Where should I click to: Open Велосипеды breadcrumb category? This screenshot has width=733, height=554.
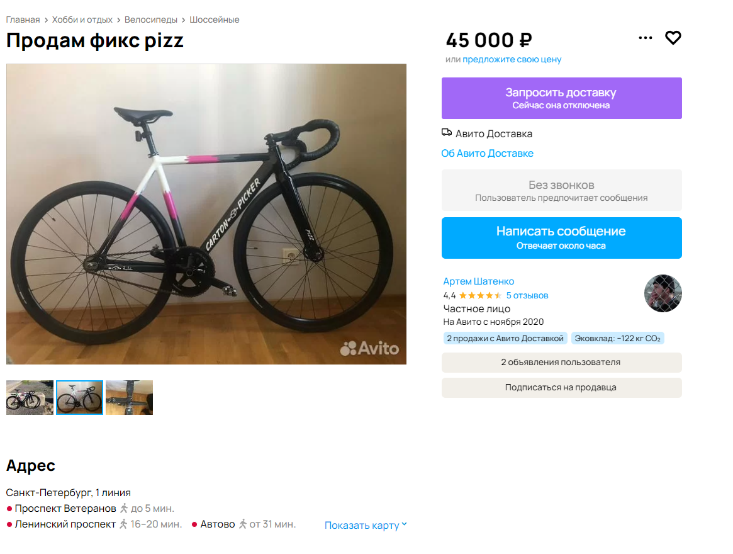click(151, 20)
